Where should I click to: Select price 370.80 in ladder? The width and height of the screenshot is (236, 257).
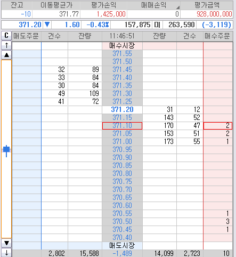tap(122, 174)
